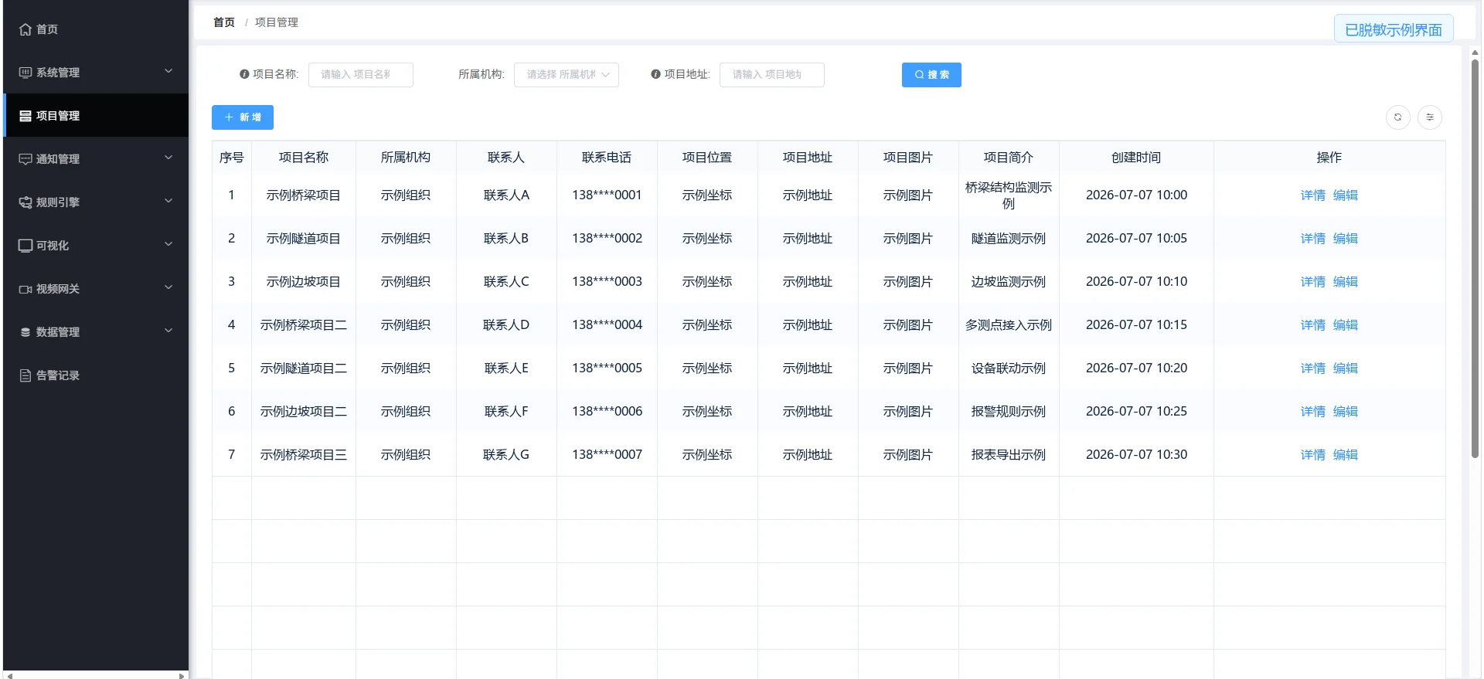The image size is (1484, 679).
Task: Click 编辑 for 示例桥梁项目
Action: click(1345, 195)
